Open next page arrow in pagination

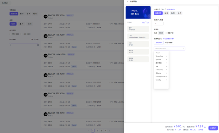[x=110, y=131]
